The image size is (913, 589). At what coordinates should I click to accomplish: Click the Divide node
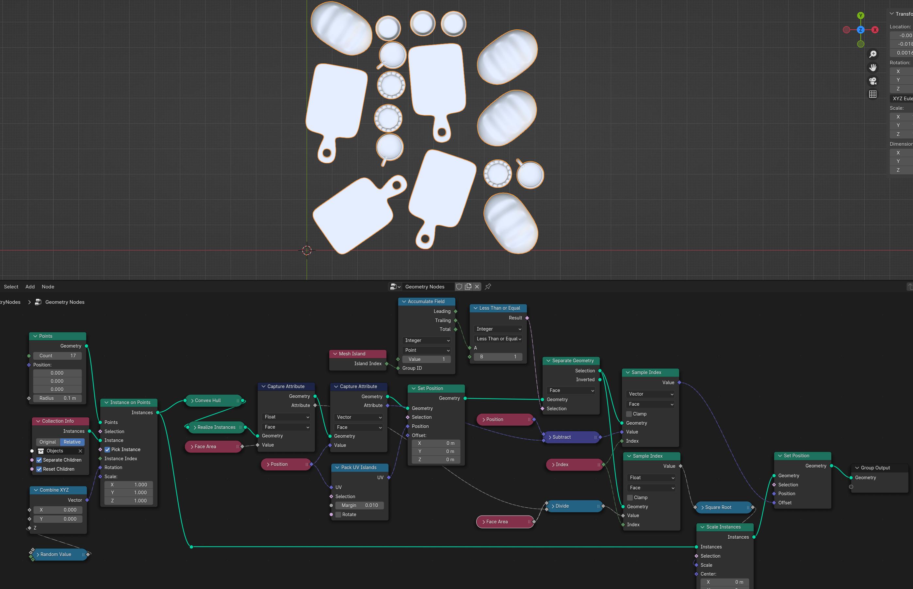[x=575, y=506]
